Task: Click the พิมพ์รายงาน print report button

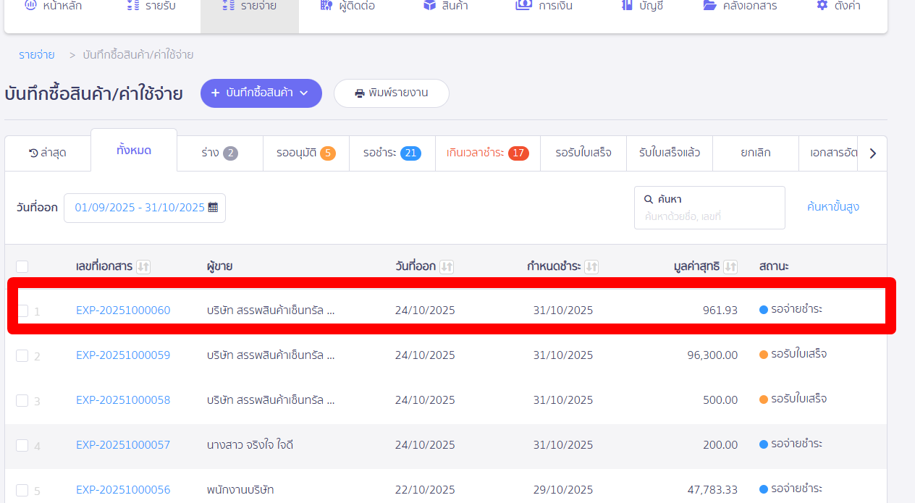Action: (x=391, y=93)
